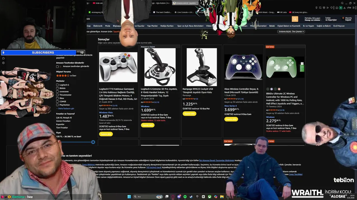This screenshot has height=200, width=357.
Task: Select the lavender color swatch of 8BitDo controller
Action: [272, 89]
